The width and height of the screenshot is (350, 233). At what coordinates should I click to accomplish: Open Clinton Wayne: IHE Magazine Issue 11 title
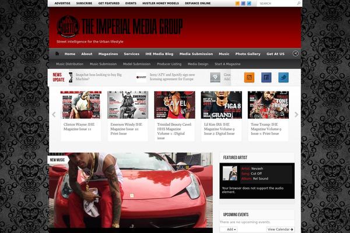tap(79, 126)
